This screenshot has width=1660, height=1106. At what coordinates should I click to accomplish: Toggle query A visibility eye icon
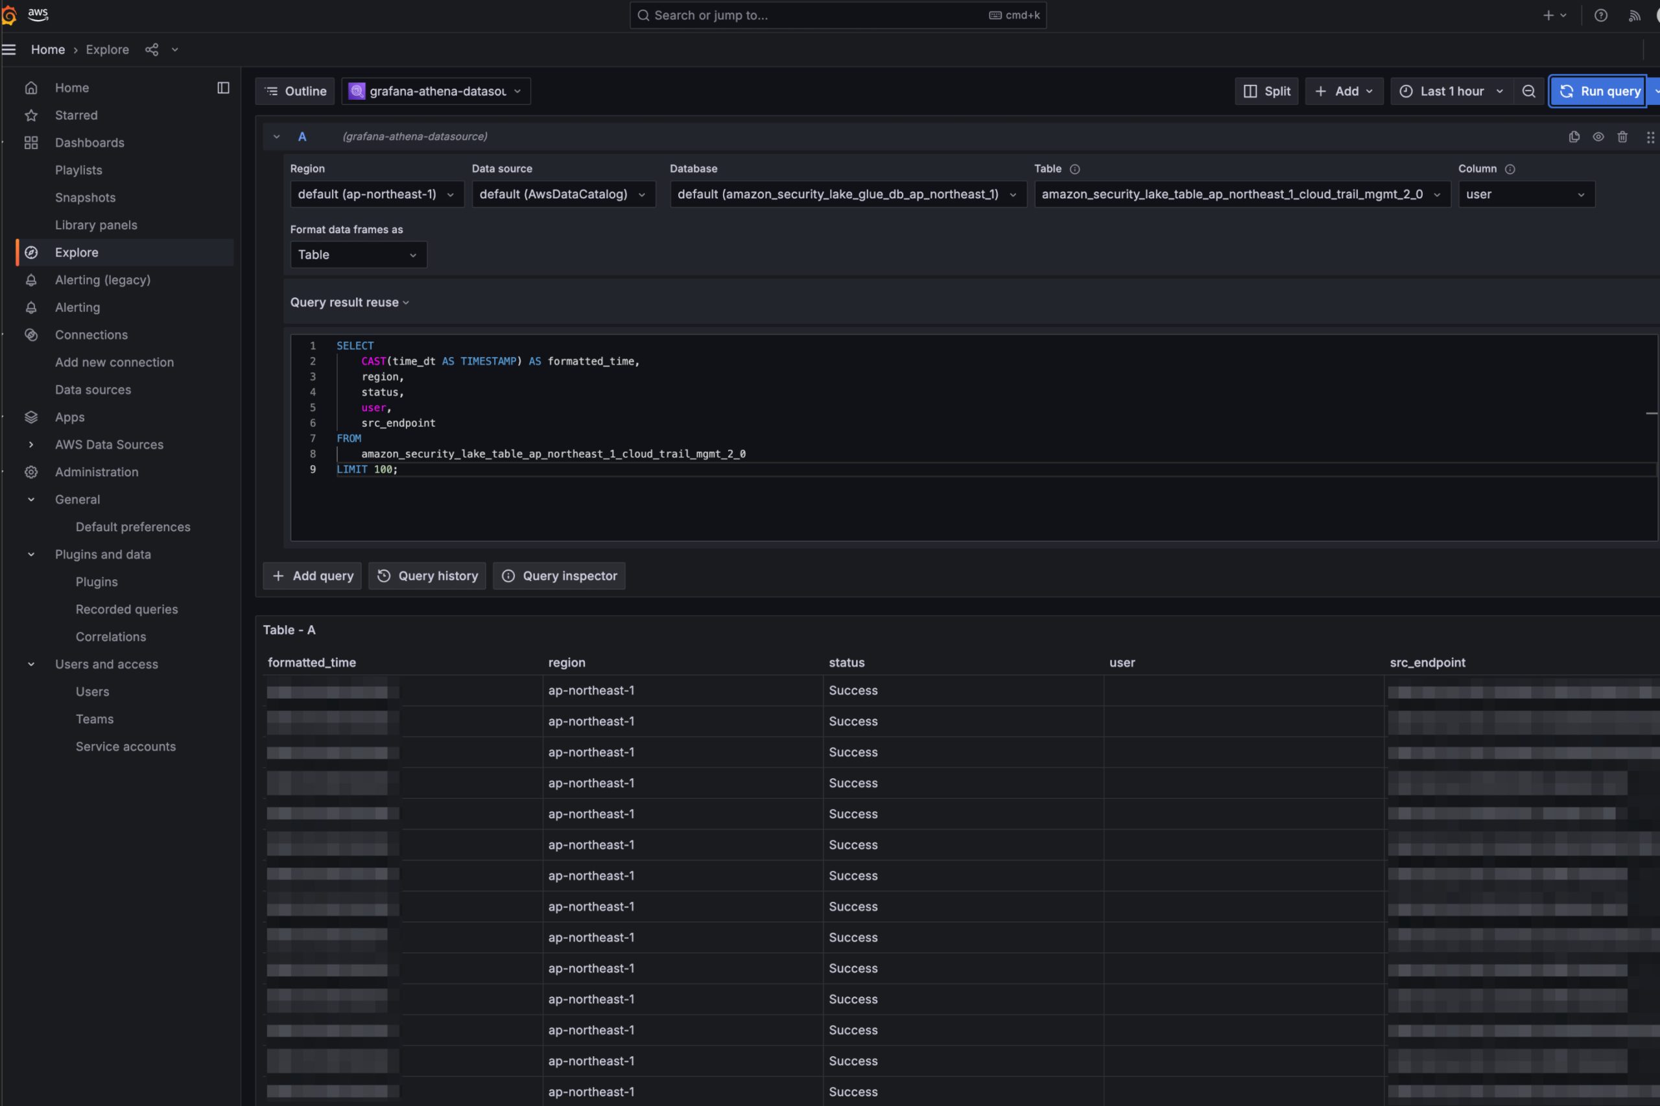click(x=1598, y=137)
